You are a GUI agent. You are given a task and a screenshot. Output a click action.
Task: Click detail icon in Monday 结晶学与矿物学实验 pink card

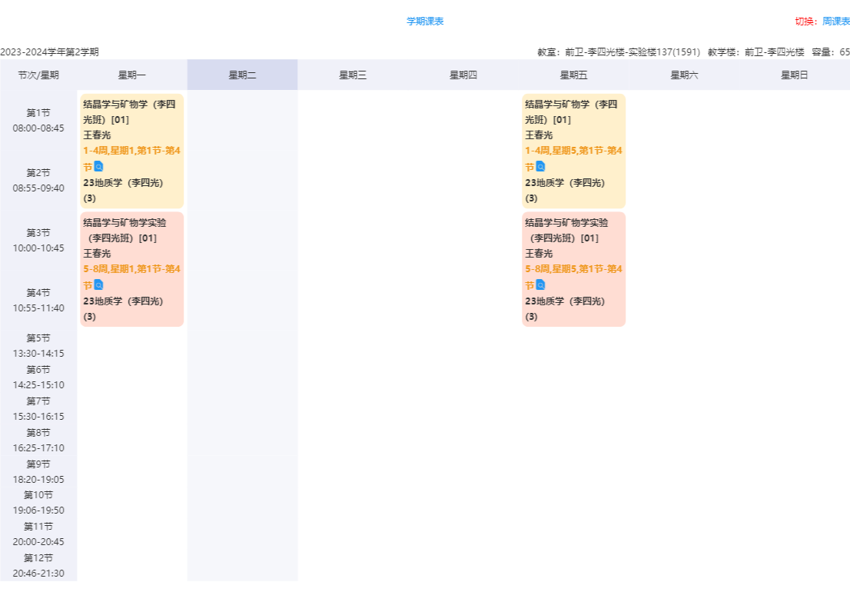coord(98,285)
